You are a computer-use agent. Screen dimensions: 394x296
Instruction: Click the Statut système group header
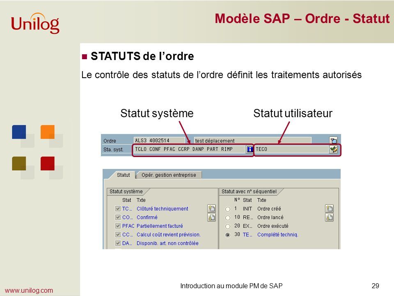[x=126, y=192]
